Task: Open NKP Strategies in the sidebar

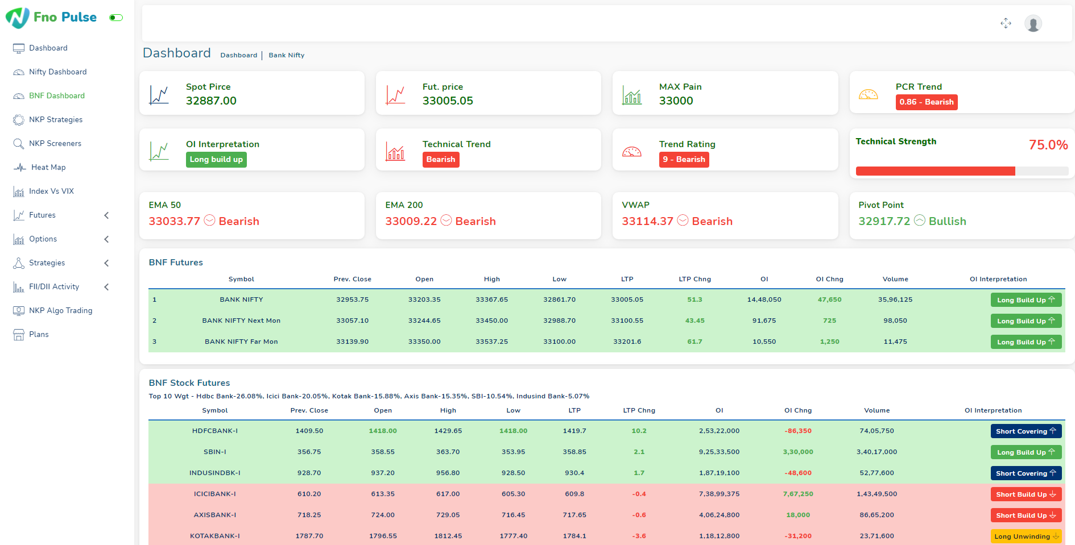Action: pyautogui.click(x=56, y=120)
